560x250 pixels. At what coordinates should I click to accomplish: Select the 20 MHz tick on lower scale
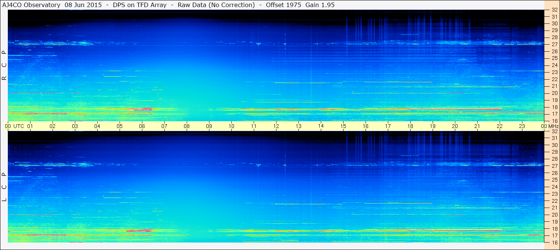tap(554, 215)
